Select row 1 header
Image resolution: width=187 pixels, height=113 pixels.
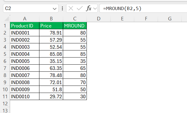click(x=5, y=26)
